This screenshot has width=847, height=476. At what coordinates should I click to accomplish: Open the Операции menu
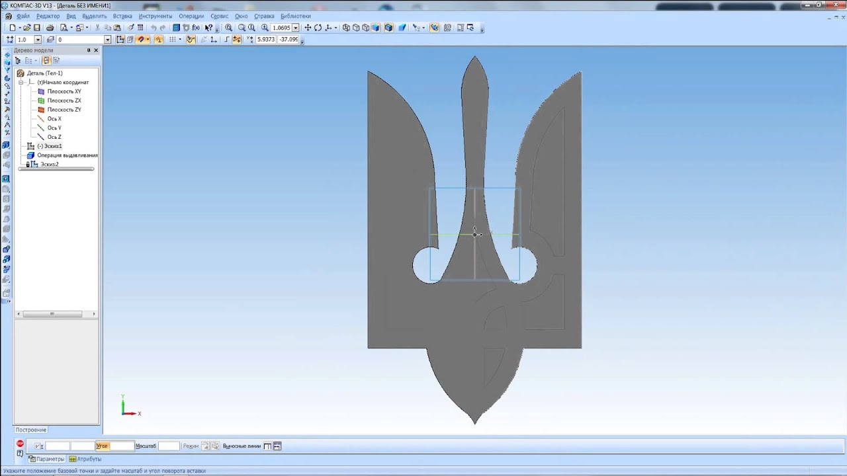[x=191, y=16]
